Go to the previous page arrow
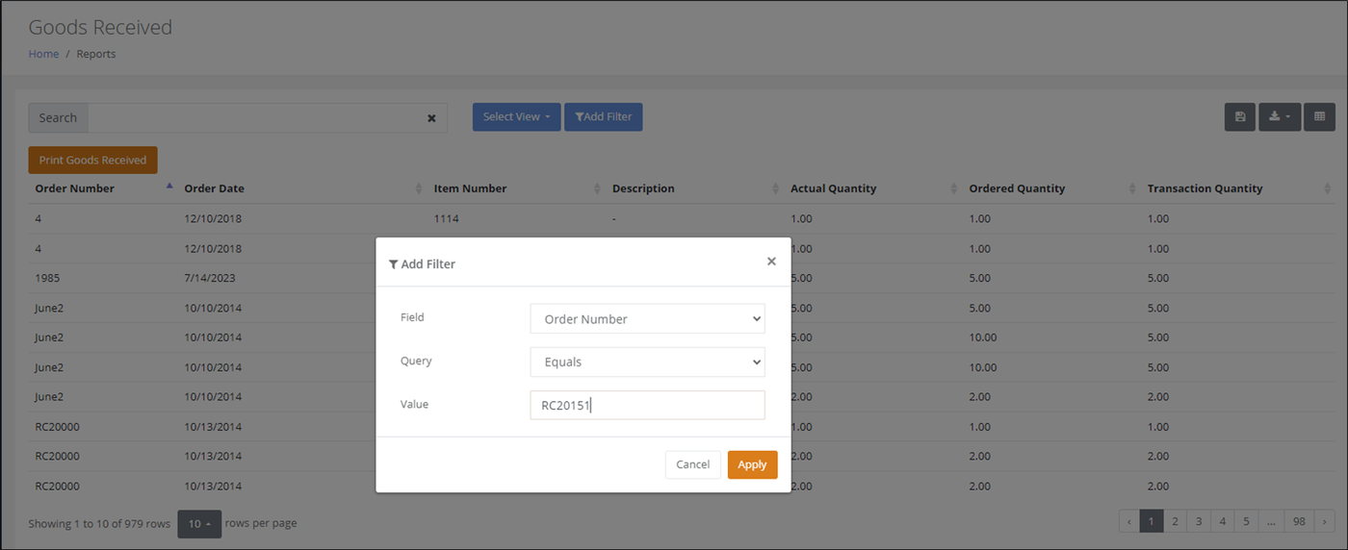The width and height of the screenshot is (1348, 550). [x=1128, y=521]
